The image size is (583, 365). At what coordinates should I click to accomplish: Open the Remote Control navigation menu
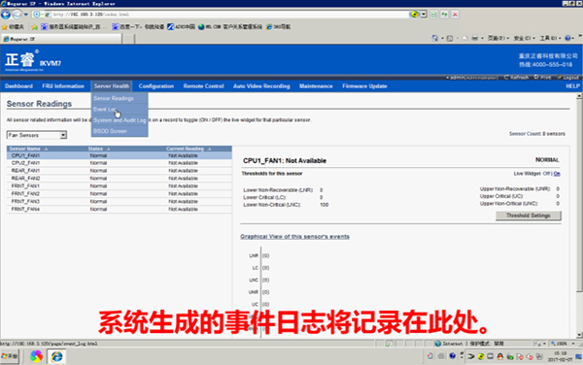pos(203,86)
